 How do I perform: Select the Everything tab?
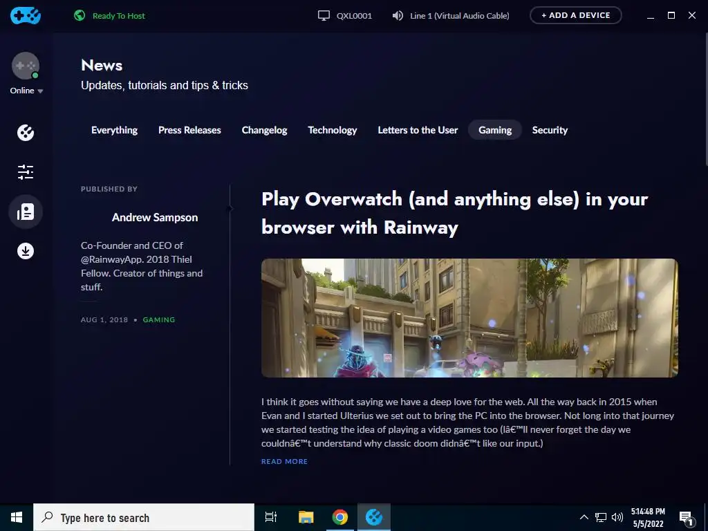coord(114,130)
